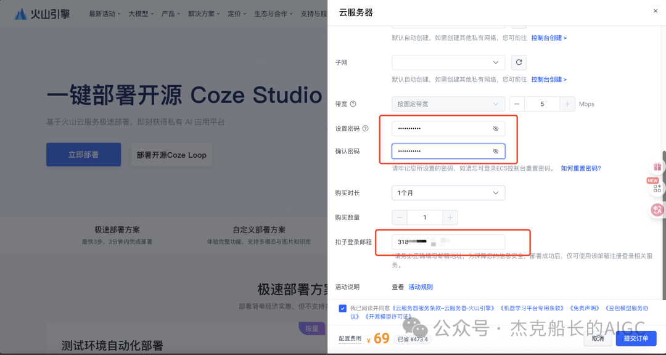This screenshot has height=355, width=666.
Task: Click the translation floating icon
Action: [657, 210]
